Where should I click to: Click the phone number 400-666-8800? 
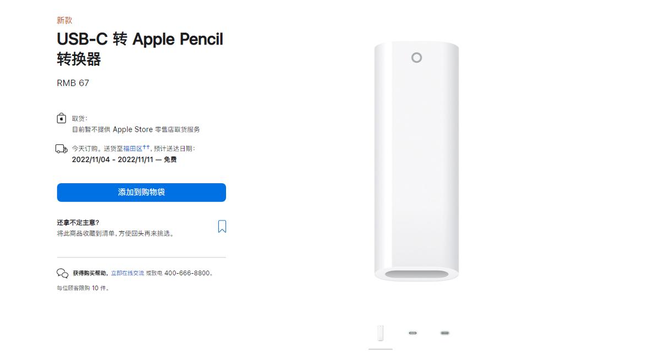click(x=186, y=272)
